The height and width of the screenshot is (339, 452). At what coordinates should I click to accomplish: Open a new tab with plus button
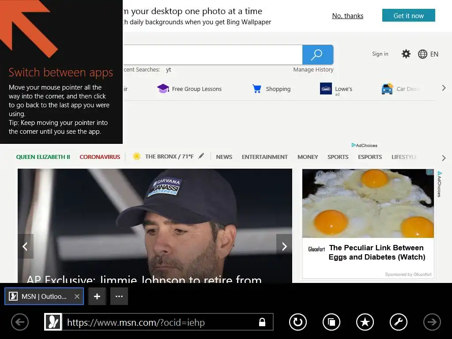tap(97, 296)
